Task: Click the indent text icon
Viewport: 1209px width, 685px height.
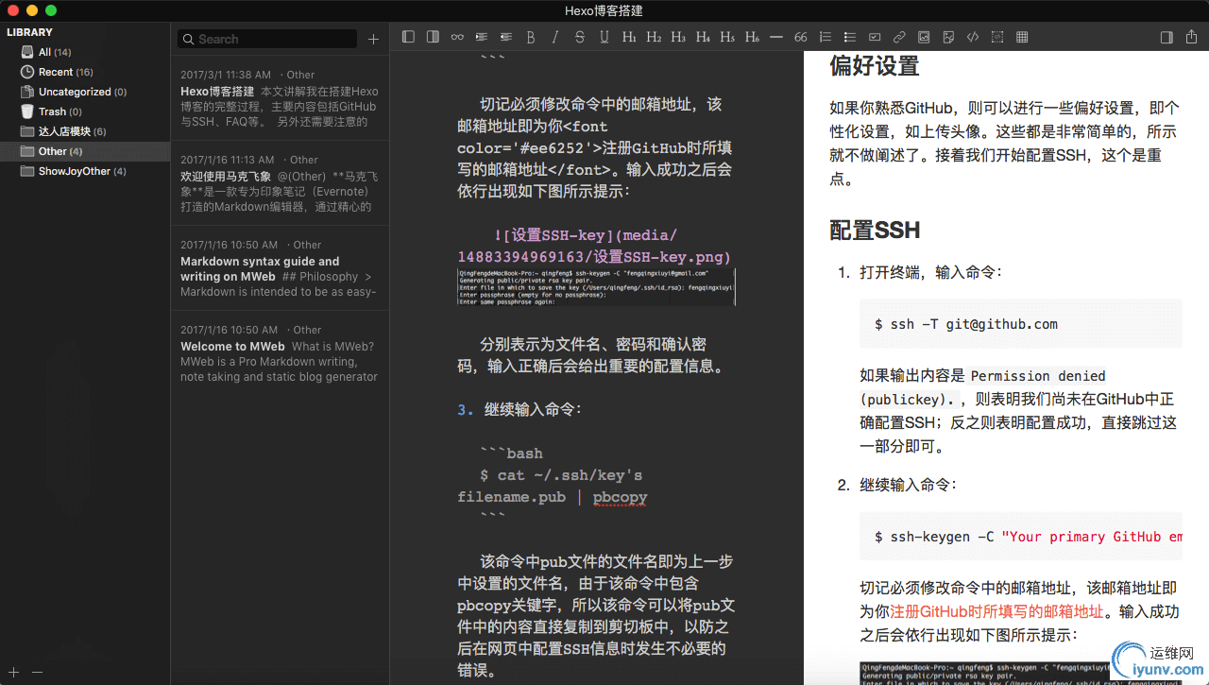Action: tap(482, 37)
